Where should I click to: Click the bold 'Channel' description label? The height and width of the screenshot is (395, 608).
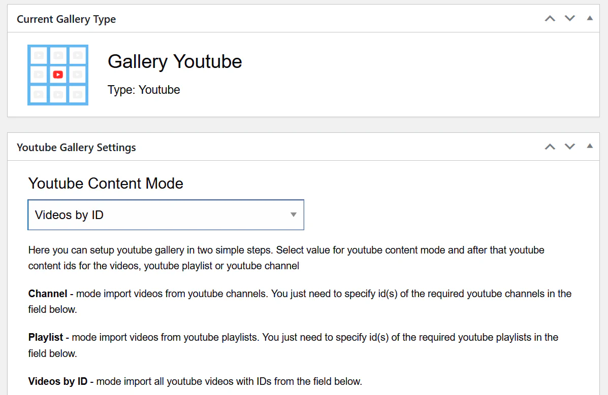48,294
